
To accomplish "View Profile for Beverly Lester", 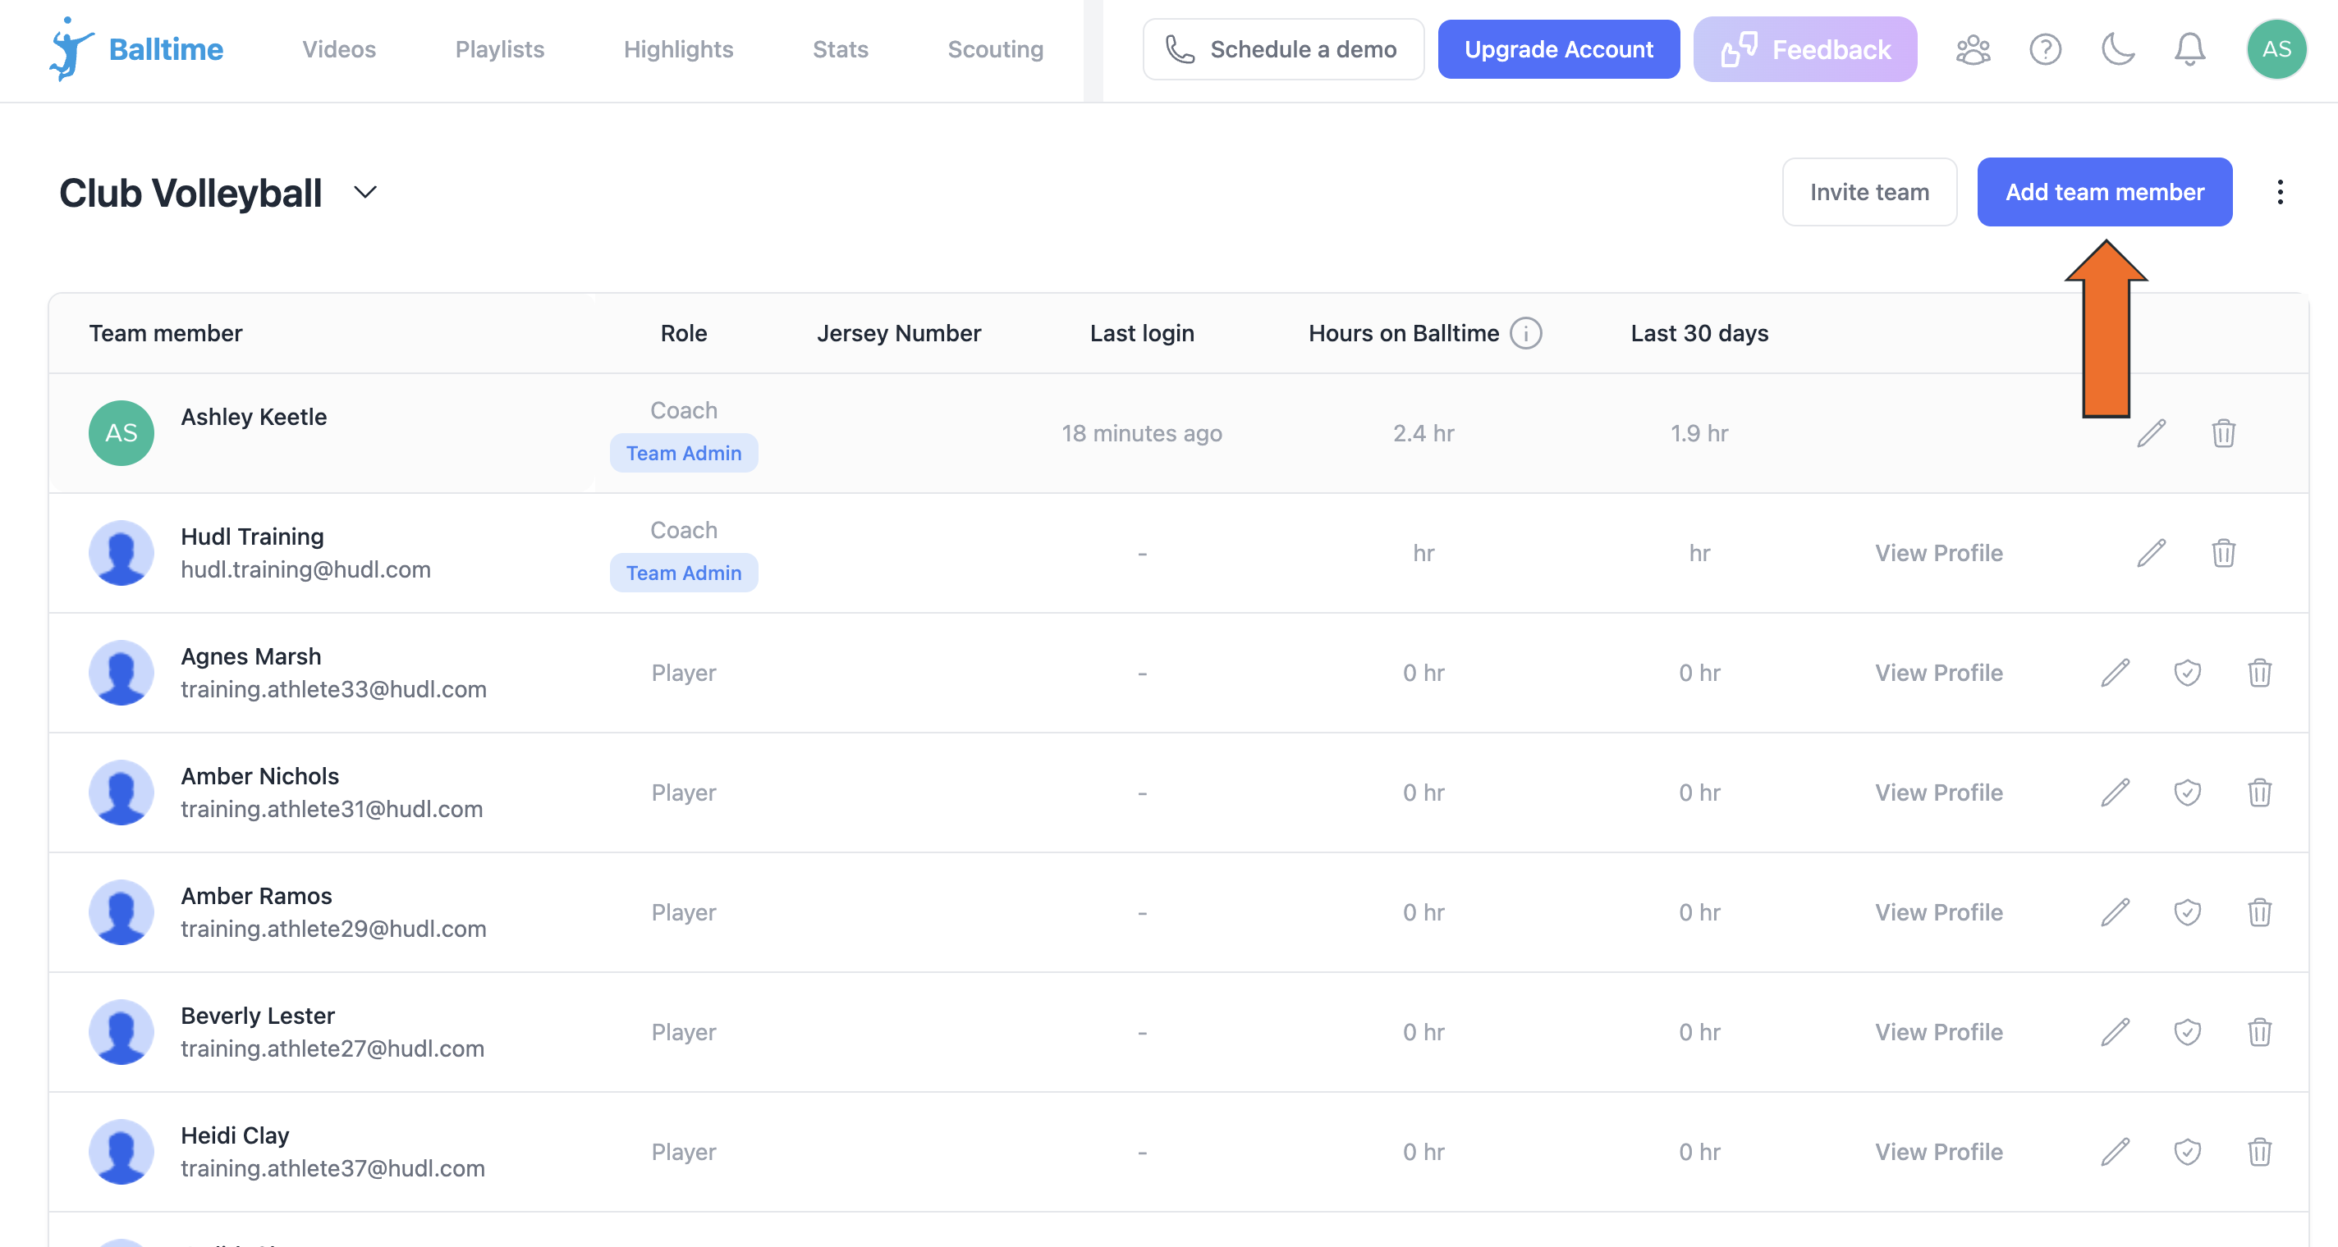I will 1939,1032.
